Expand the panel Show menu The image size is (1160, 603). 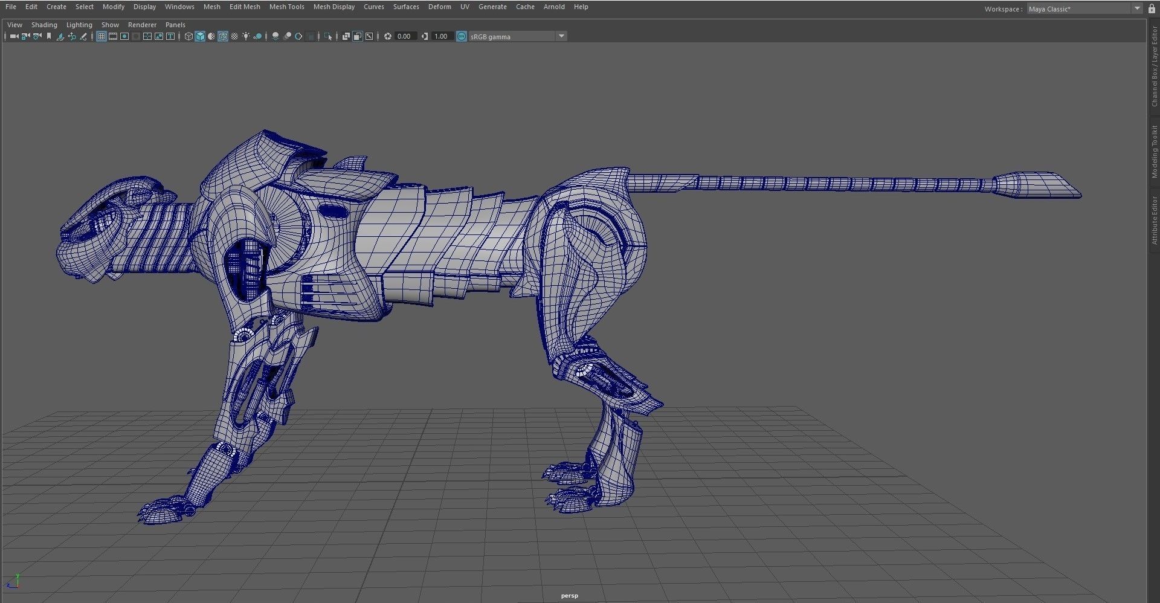110,25
